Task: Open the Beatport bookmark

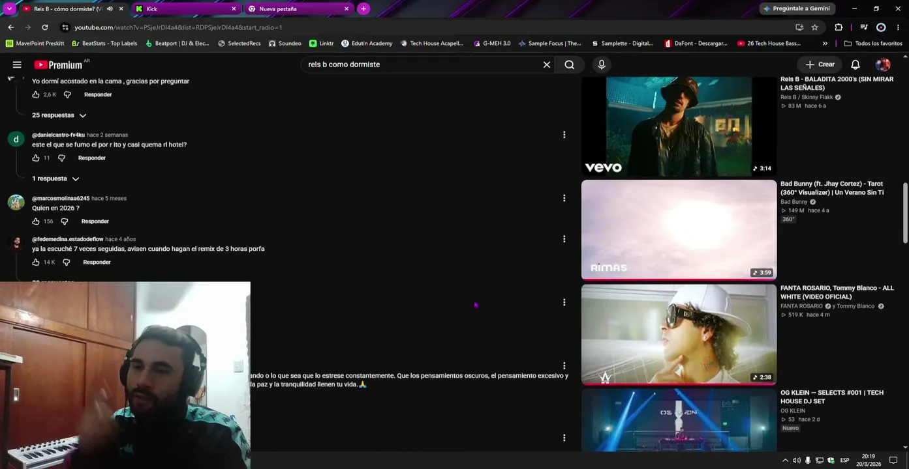Action: pyautogui.click(x=177, y=44)
